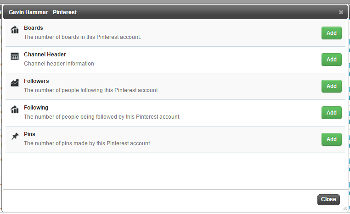
Task: Click the Pins description text
Action: [87, 143]
